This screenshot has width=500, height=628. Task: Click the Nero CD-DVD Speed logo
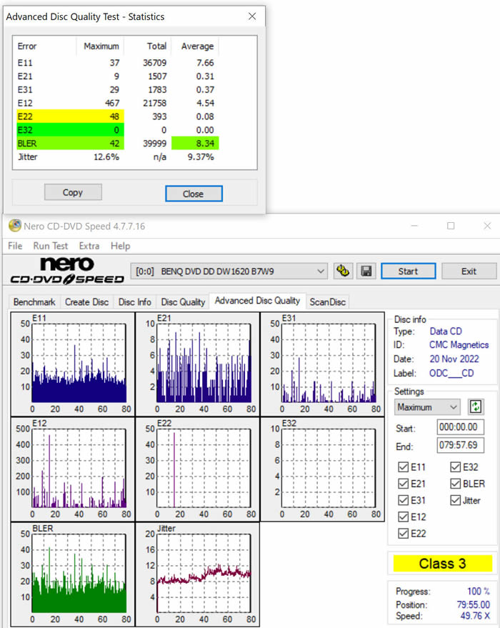(63, 271)
